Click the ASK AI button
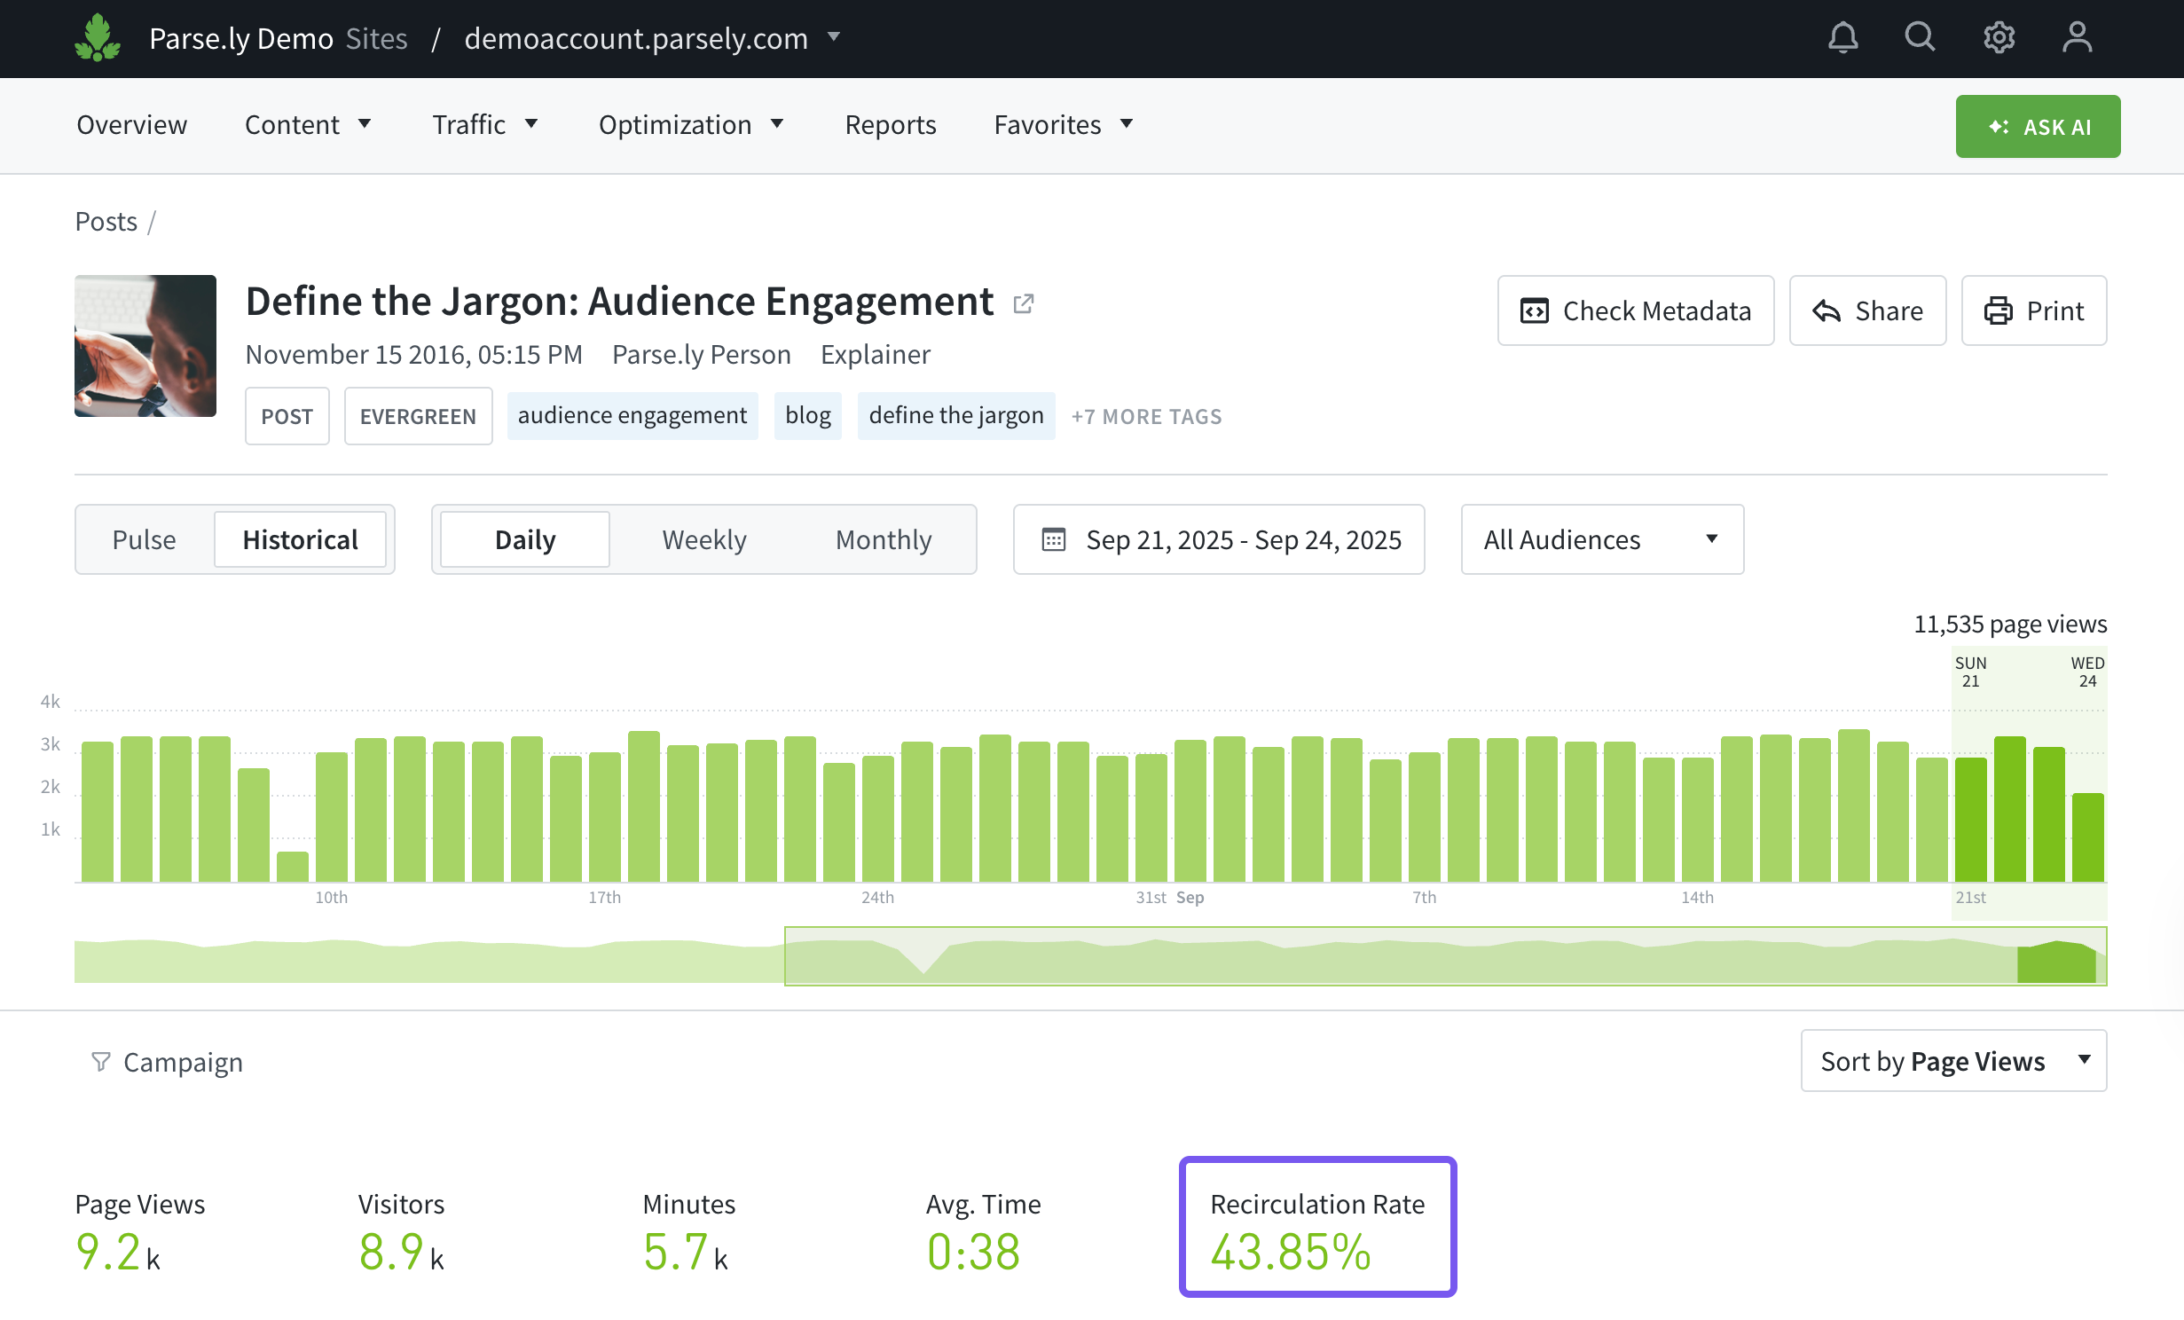2184x1320 pixels. tap(2038, 127)
